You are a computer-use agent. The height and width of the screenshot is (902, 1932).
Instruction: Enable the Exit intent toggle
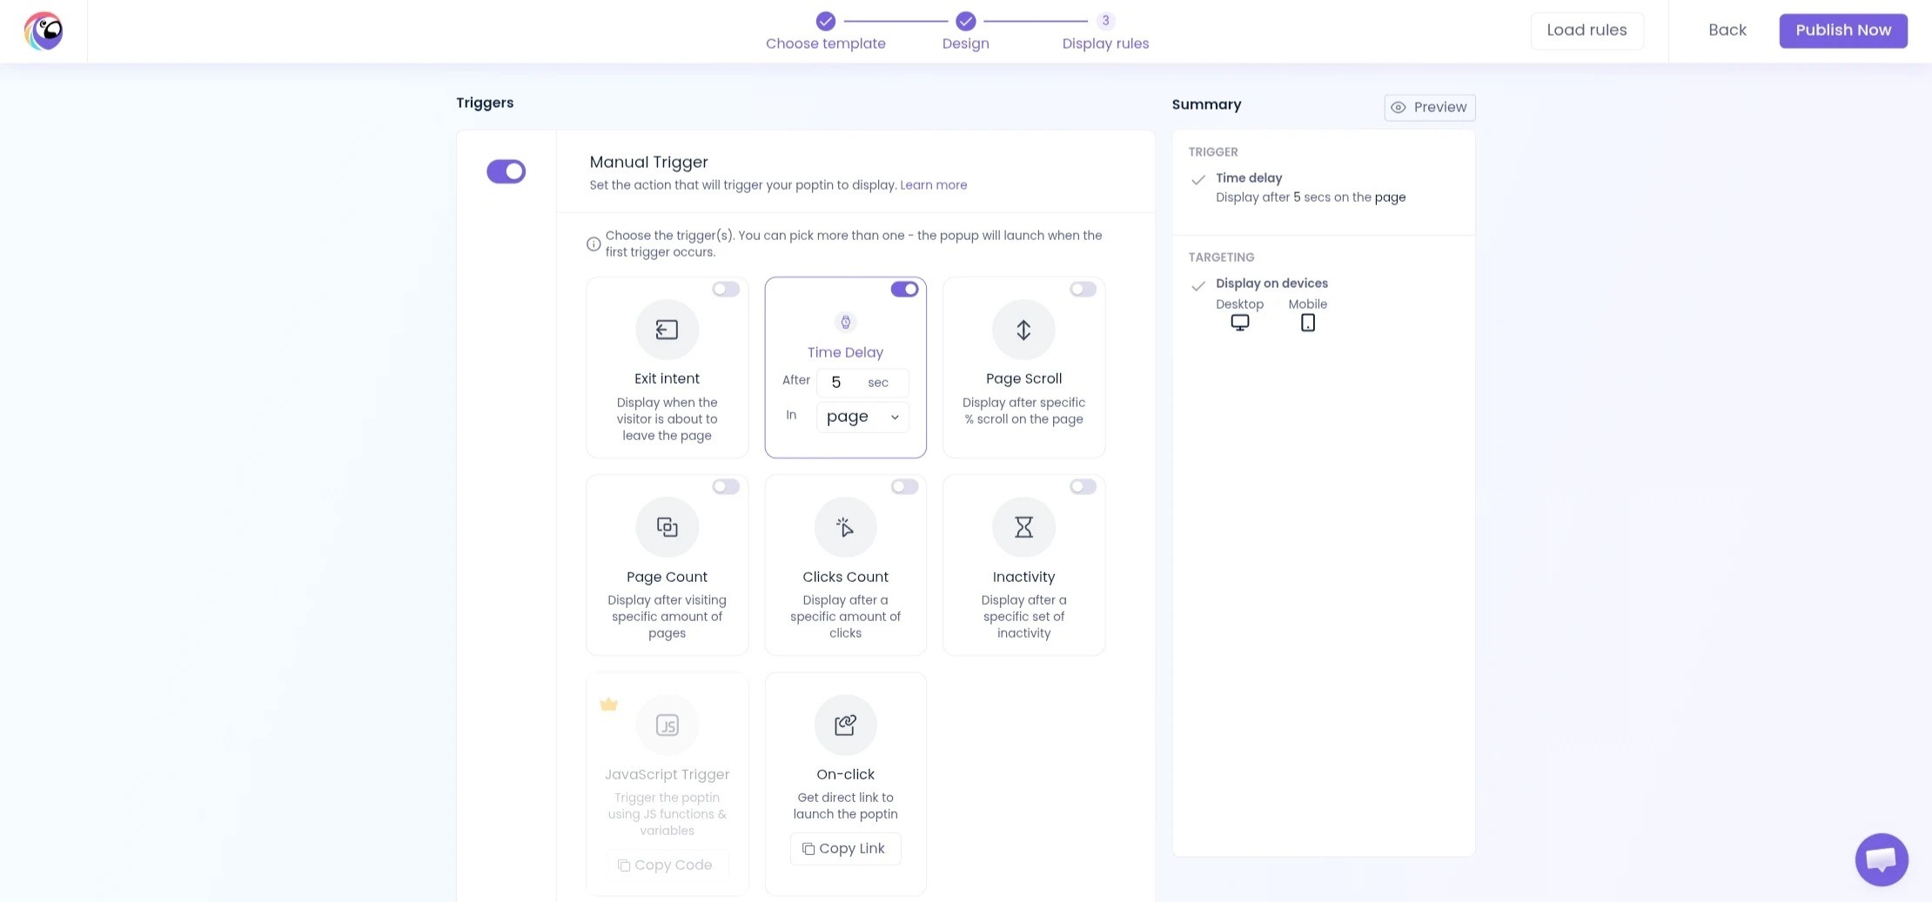tap(726, 289)
